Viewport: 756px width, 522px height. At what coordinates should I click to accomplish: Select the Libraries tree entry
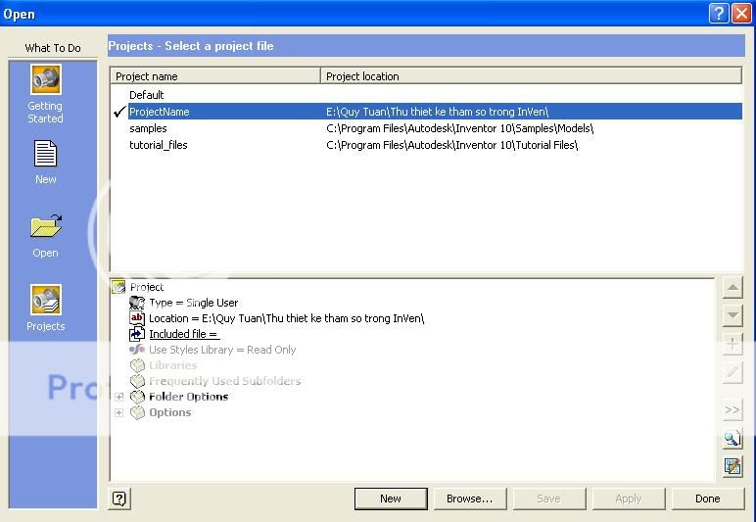pyautogui.click(x=173, y=365)
